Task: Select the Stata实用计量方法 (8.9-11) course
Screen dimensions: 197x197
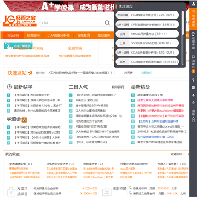Action: click(x=147, y=34)
